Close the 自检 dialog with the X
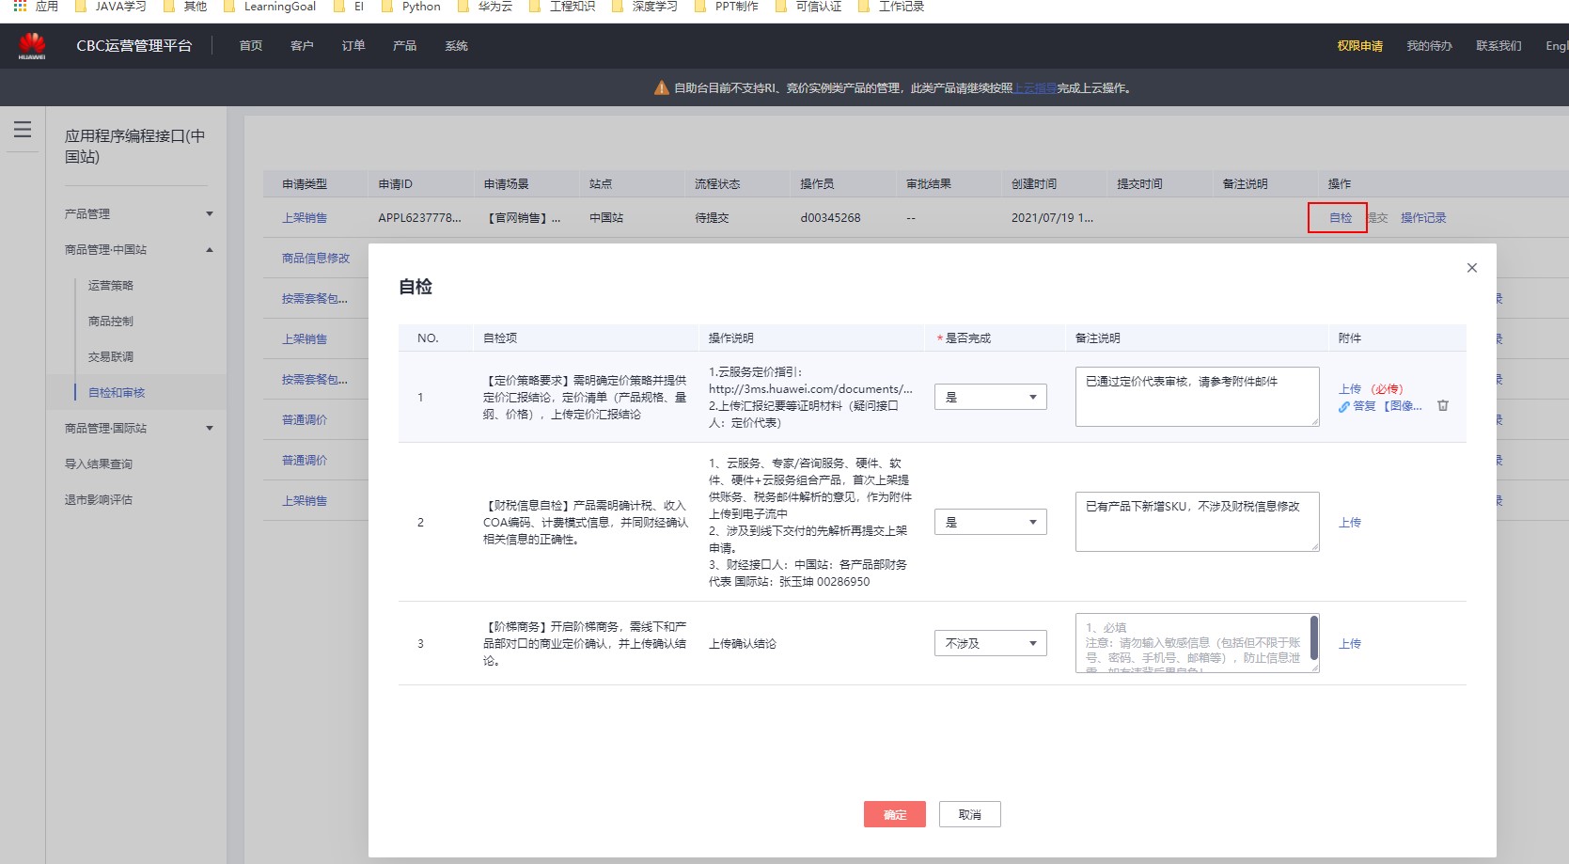Image resolution: width=1569 pixels, height=864 pixels. pyautogui.click(x=1472, y=268)
